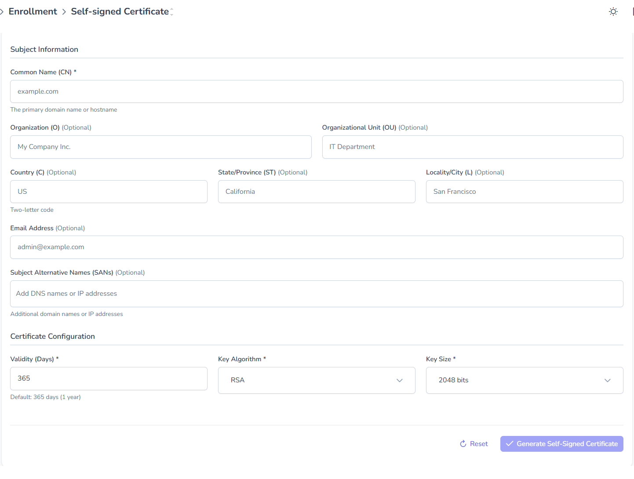Image resolution: width=634 pixels, height=479 pixels.
Task: Click the Organization (O) input field
Action: (x=160, y=147)
